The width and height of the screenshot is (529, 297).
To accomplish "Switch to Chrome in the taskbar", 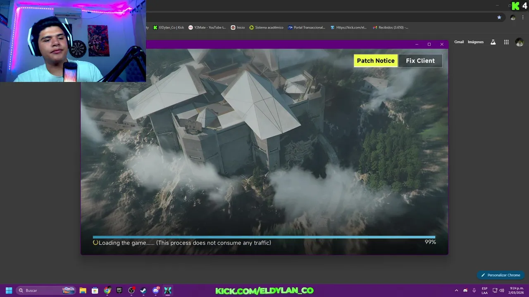I will tap(107, 290).
